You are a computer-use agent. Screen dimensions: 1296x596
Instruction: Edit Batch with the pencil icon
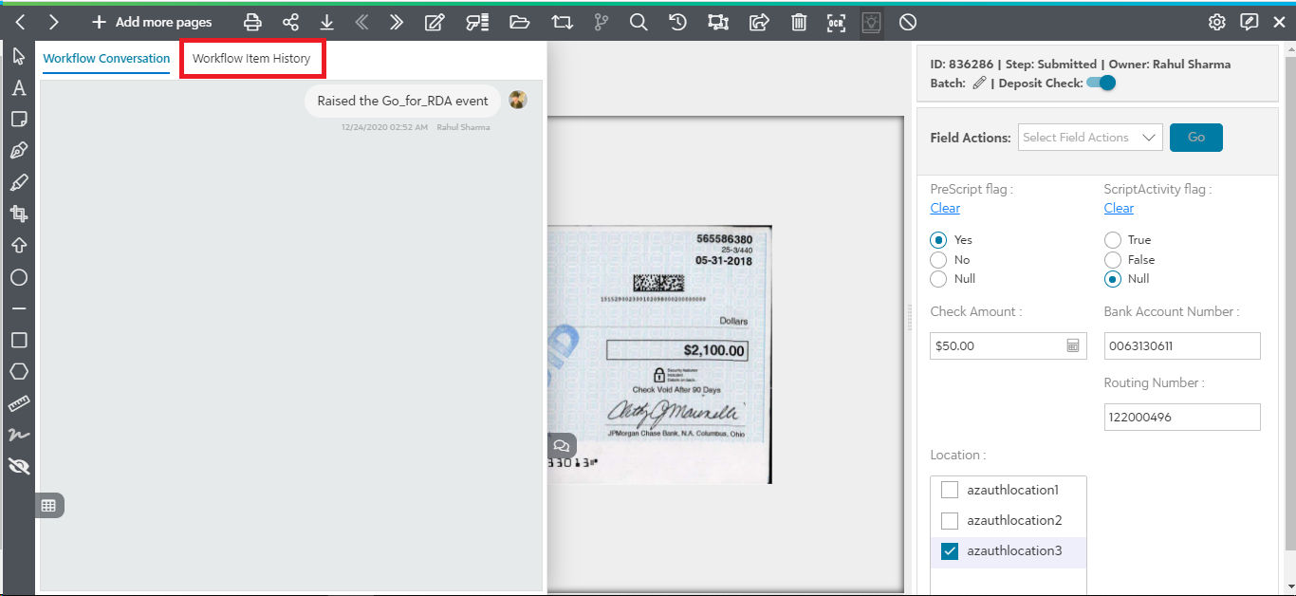click(x=980, y=83)
